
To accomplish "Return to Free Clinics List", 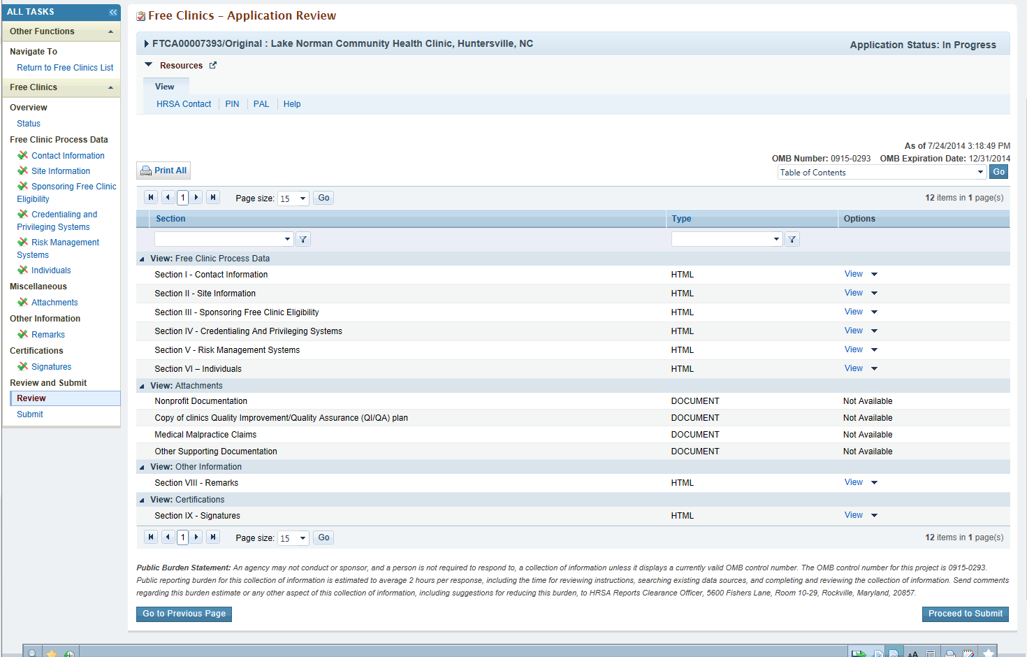I will coord(65,68).
